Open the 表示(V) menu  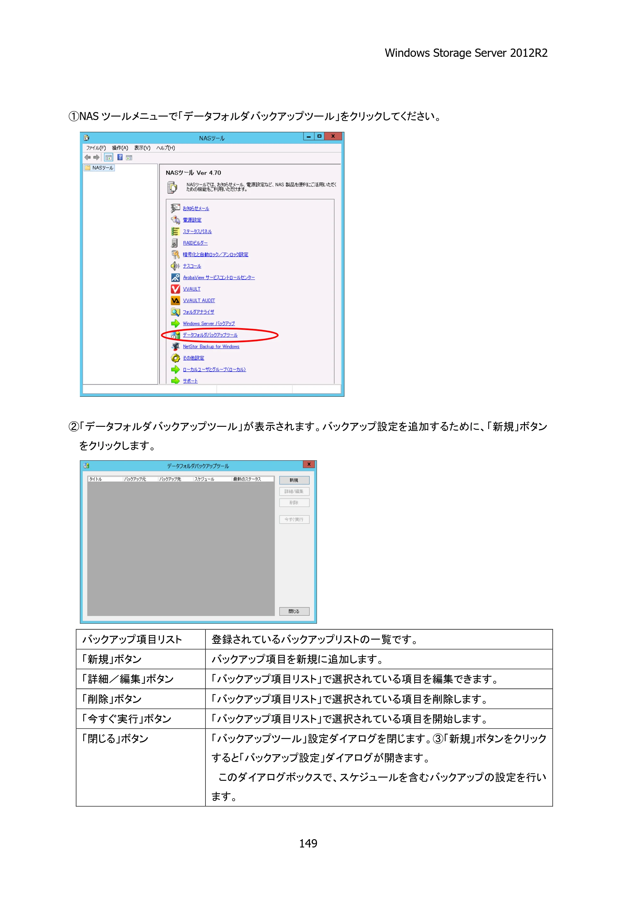(142, 148)
